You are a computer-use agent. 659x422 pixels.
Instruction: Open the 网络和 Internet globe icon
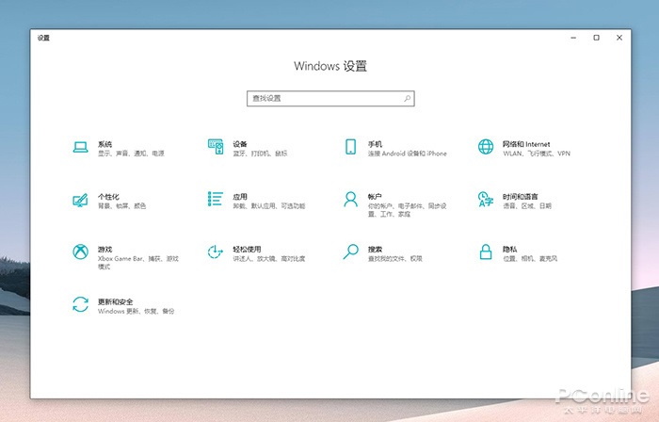486,147
